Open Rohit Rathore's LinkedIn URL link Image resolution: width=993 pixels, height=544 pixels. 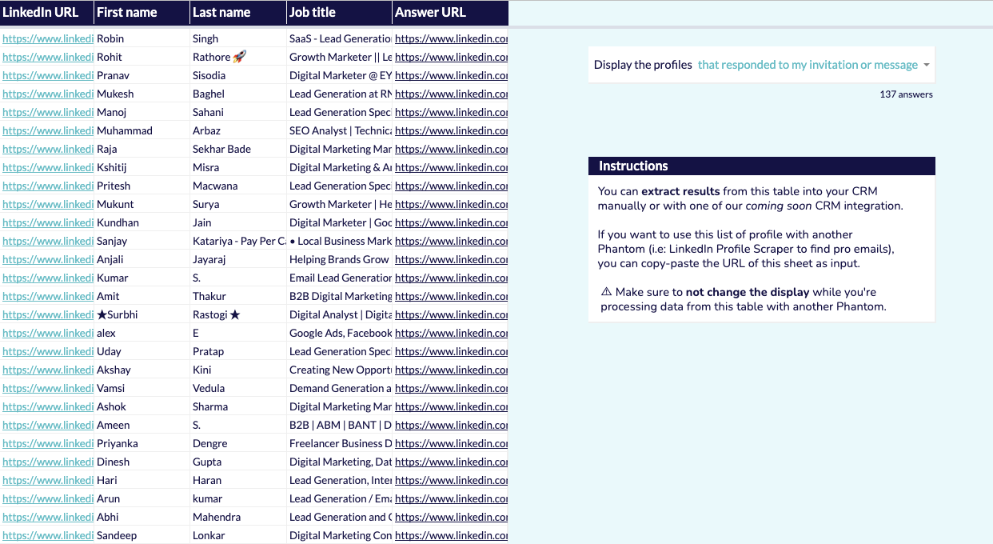click(48, 57)
